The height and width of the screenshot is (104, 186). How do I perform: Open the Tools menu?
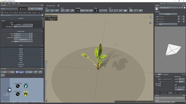(x=9, y=3)
